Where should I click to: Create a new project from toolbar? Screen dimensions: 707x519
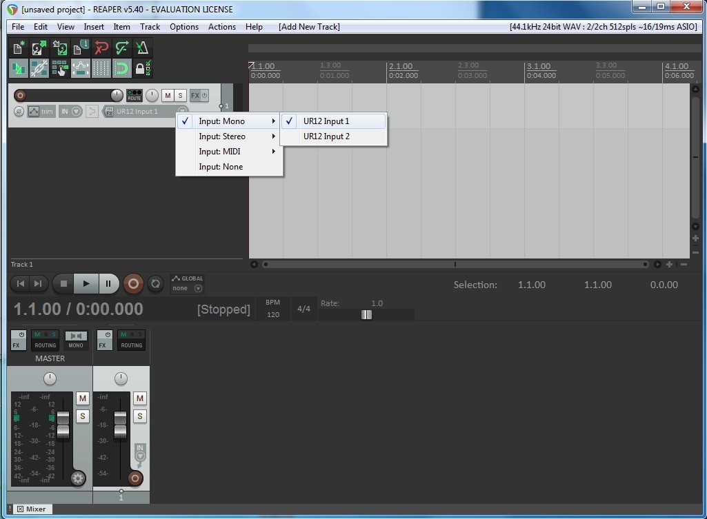(x=19, y=48)
